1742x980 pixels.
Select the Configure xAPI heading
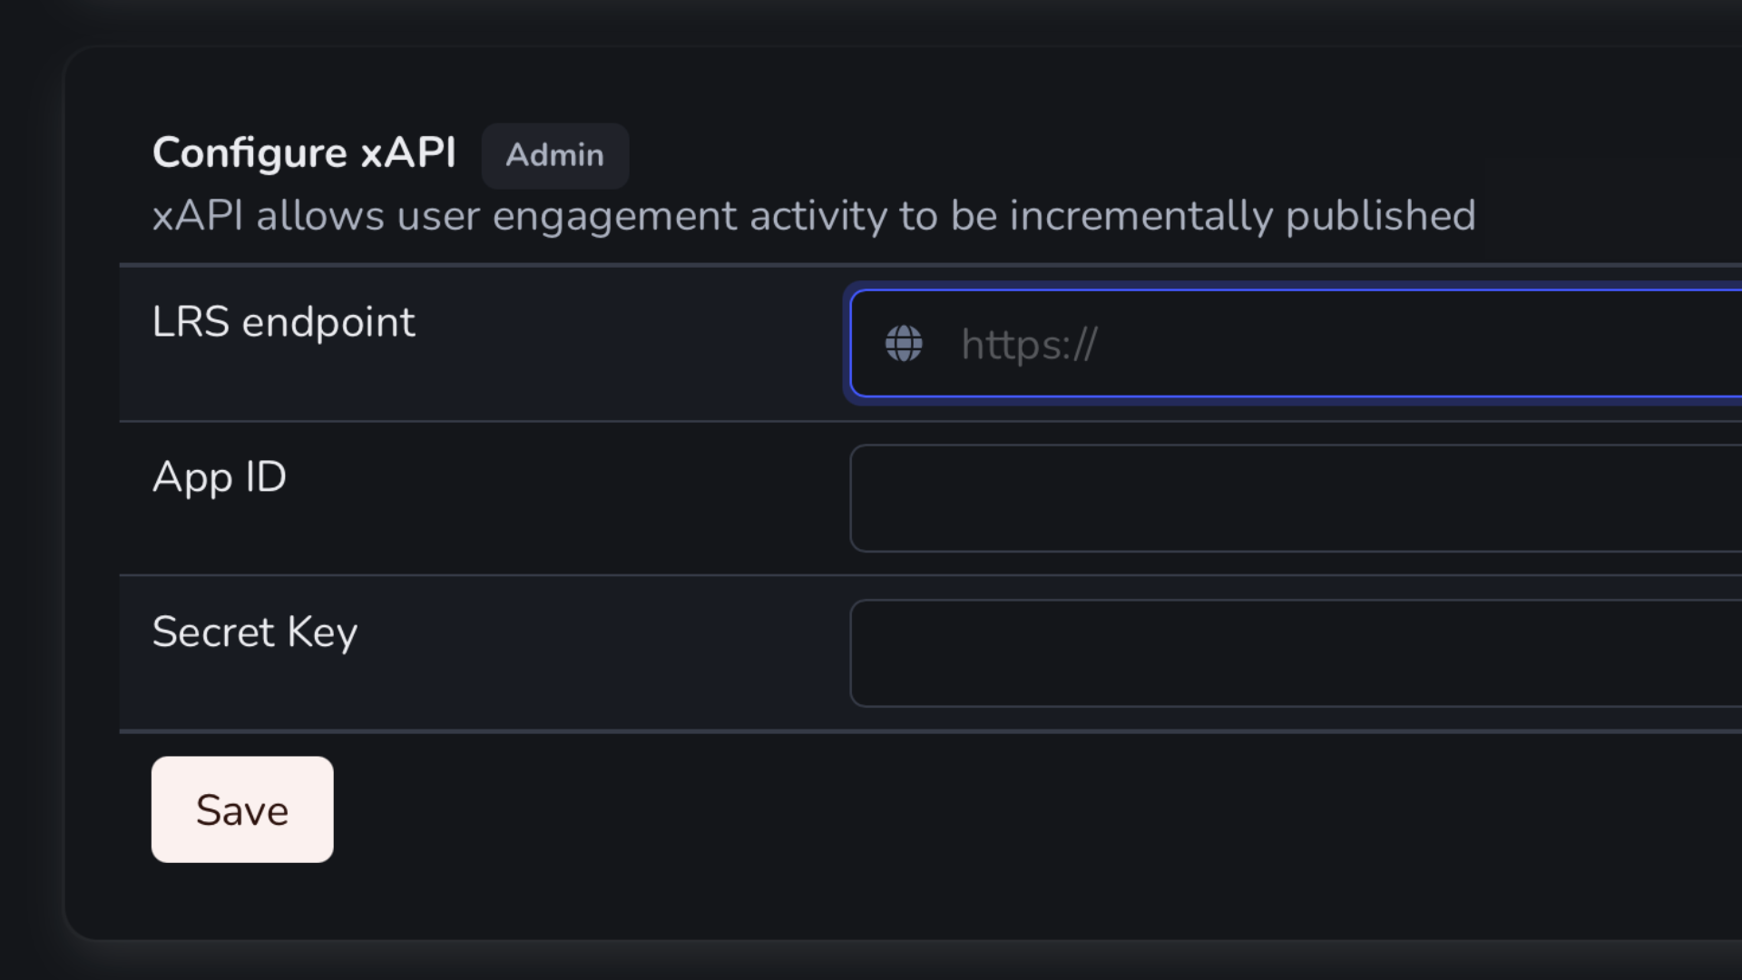pos(304,152)
